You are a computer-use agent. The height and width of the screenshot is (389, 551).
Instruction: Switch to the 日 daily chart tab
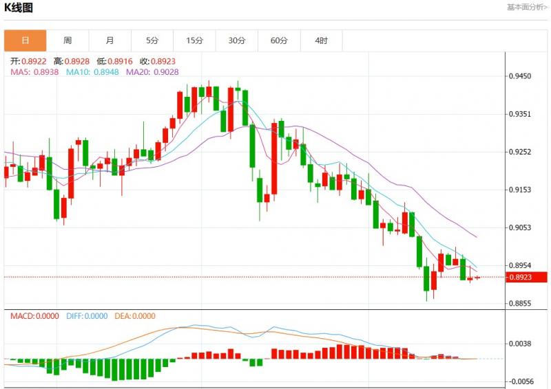25,41
